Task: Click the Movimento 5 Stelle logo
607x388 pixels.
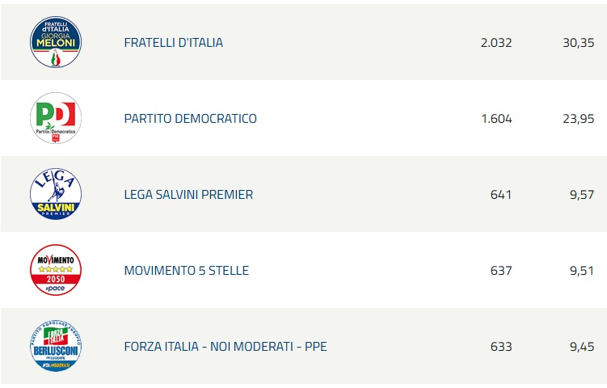Action: [56, 271]
